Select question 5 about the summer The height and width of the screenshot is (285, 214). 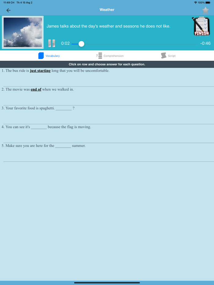point(107,152)
